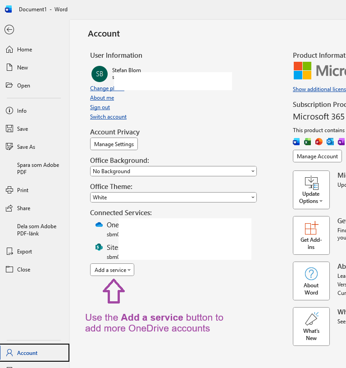Click the SB user avatar circle

coord(100,74)
